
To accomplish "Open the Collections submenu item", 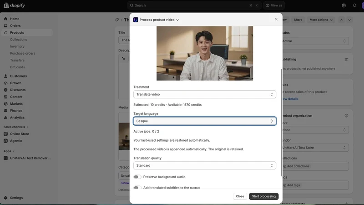I will pyautogui.click(x=18, y=40).
